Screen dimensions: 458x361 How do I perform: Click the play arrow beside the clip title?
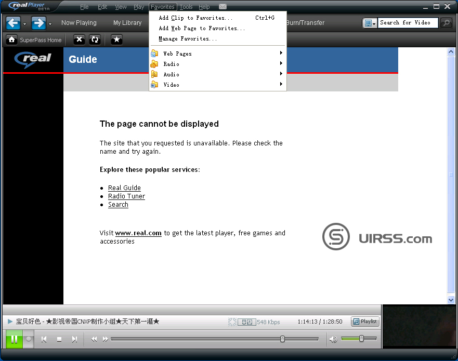10,322
